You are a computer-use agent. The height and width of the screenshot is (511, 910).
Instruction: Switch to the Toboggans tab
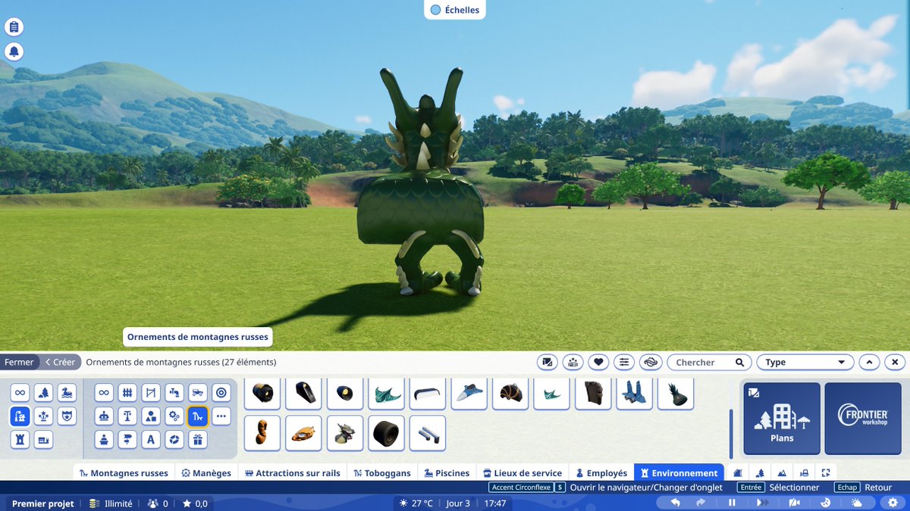pyautogui.click(x=381, y=473)
